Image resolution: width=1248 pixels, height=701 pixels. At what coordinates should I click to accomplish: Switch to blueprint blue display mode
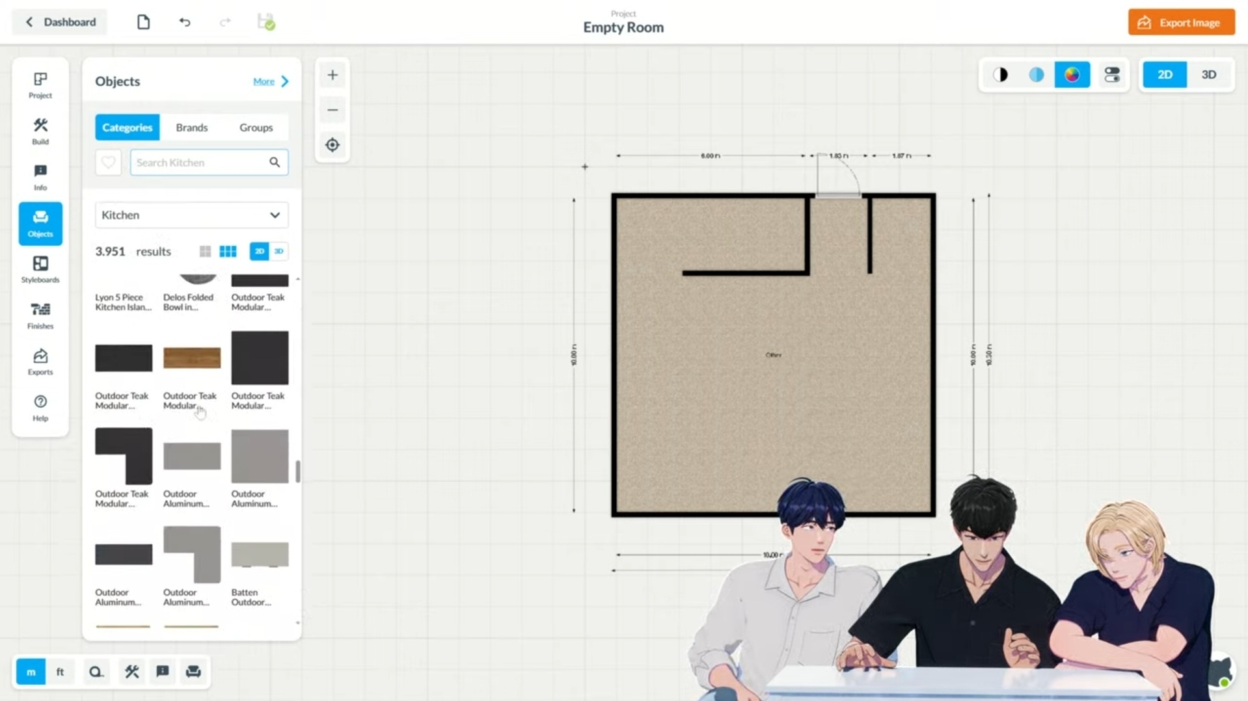1037,75
